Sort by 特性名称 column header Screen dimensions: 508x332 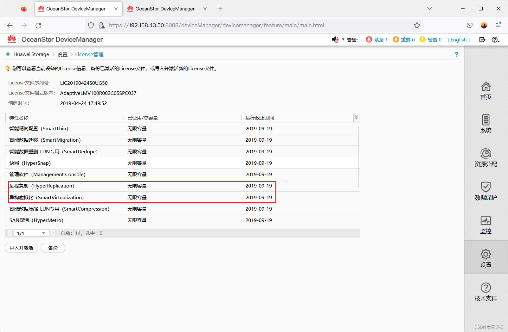pyautogui.click(x=64, y=118)
